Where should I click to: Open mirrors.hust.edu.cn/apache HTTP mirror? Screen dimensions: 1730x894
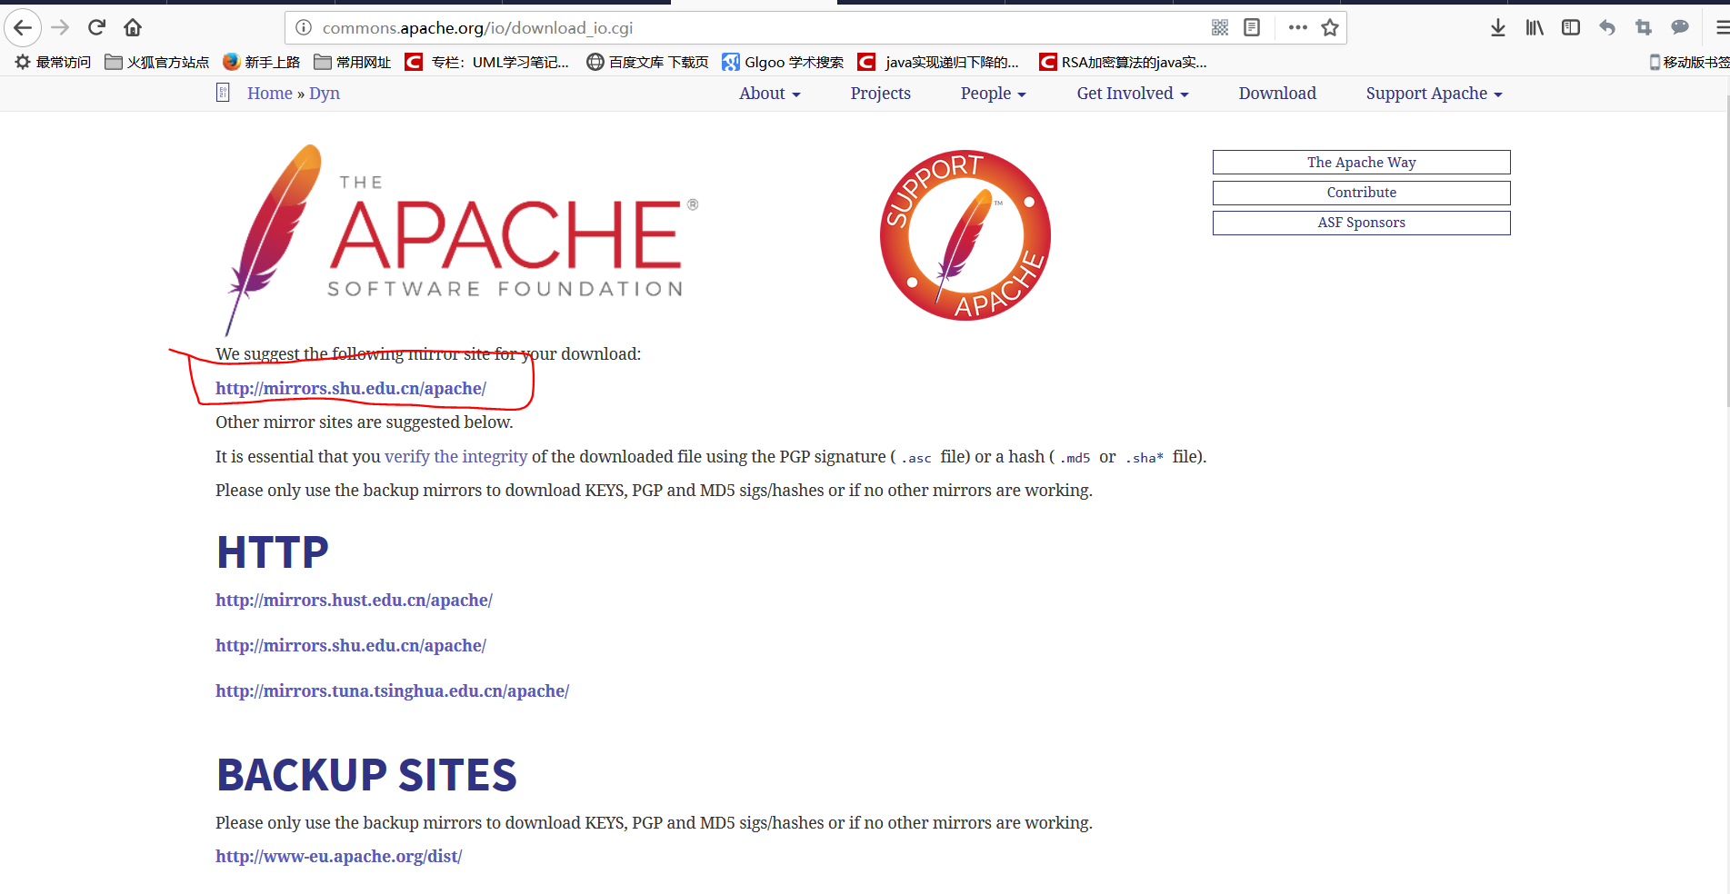[354, 600]
